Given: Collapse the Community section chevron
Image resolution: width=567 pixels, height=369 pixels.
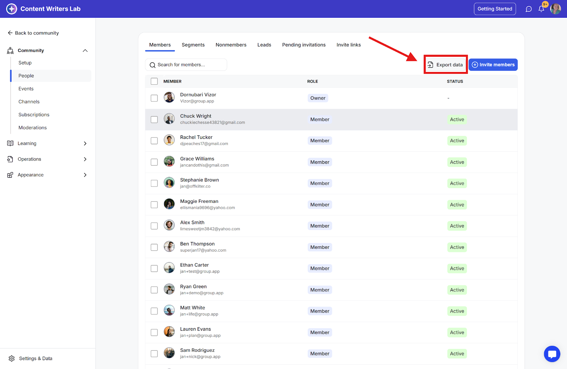Looking at the screenshot, I should pyautogui.click(x=85, y=50).
